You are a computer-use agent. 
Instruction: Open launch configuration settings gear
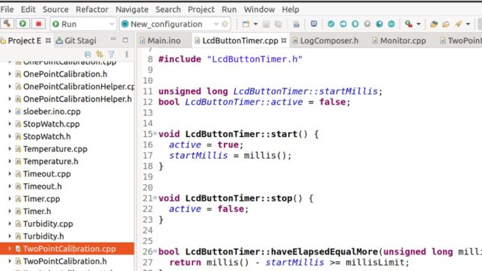click(x=225, y=24)
